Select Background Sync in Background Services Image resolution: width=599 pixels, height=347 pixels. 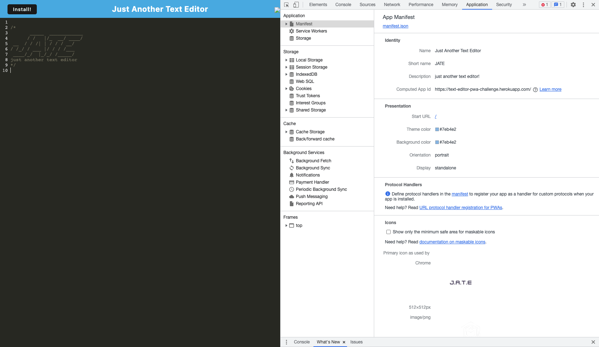(x=313, y=168)
